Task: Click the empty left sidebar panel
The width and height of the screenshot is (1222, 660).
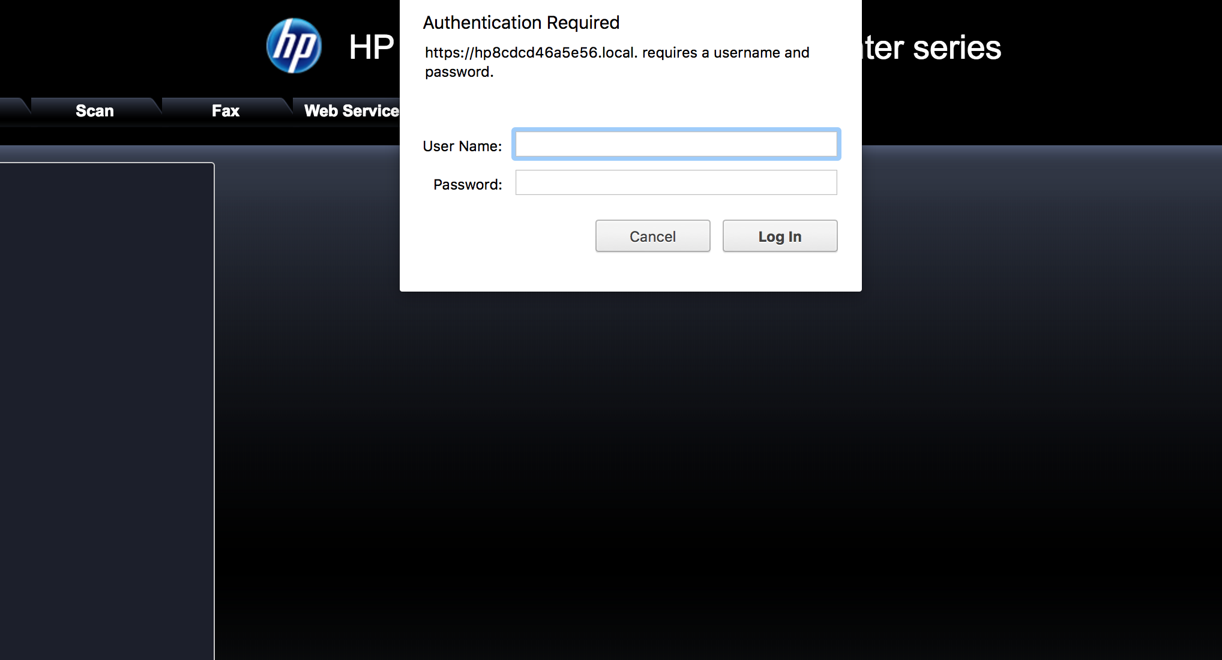Action: (106, 408)
